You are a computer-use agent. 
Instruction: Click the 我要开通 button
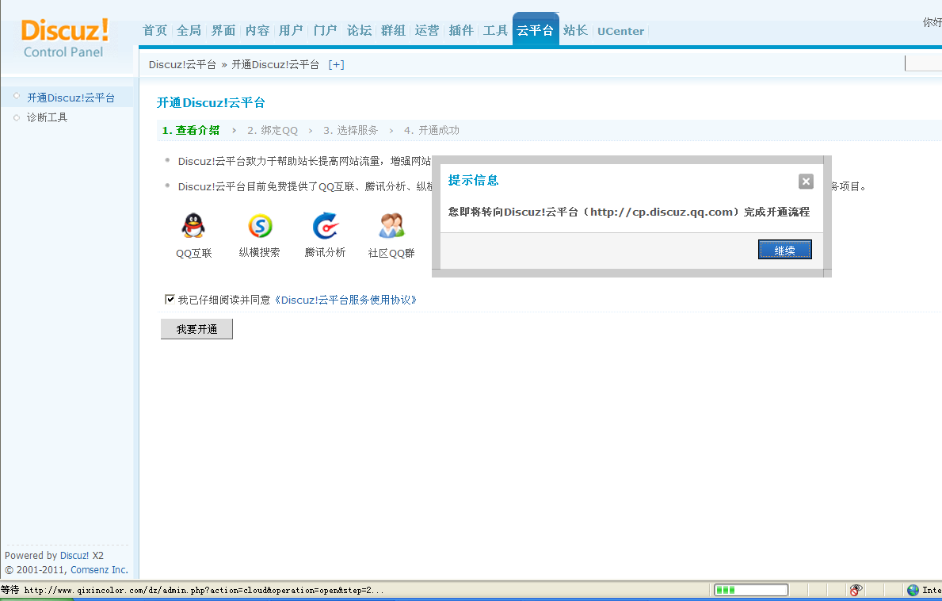pos(196,329)
